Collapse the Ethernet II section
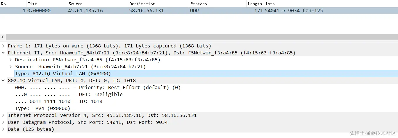This screenshot has width=398, height=138. click(3, 53)
